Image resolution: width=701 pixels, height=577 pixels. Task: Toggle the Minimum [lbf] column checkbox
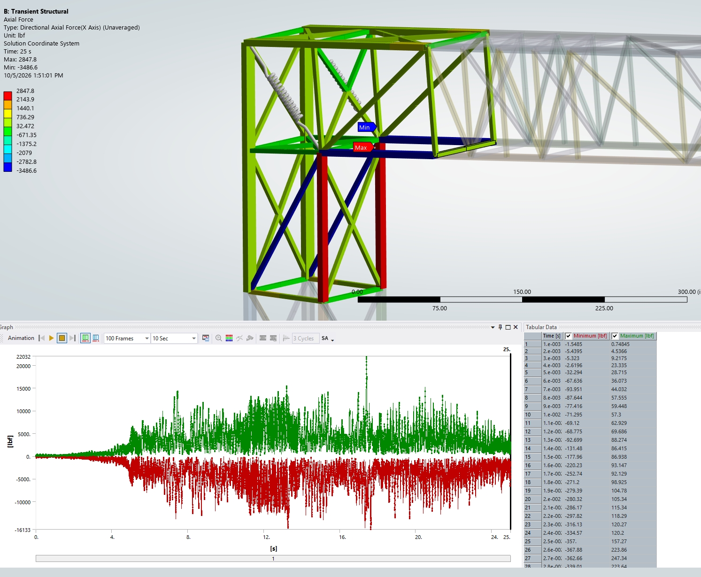pyautogui.click(x=569, y=336)
